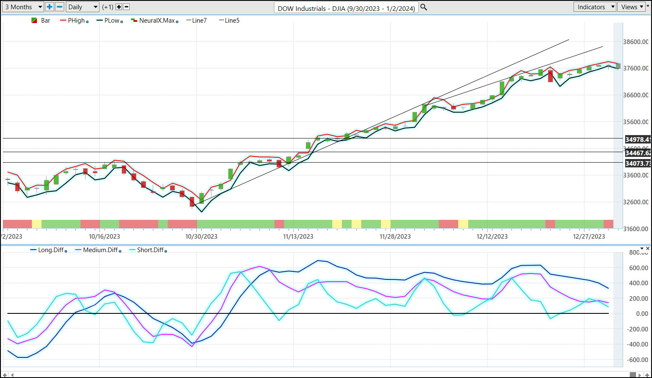The height and width of the screenshot is (378, 652).
Task: Click the -600.00 indicator axis label
Action: point(637,360)
